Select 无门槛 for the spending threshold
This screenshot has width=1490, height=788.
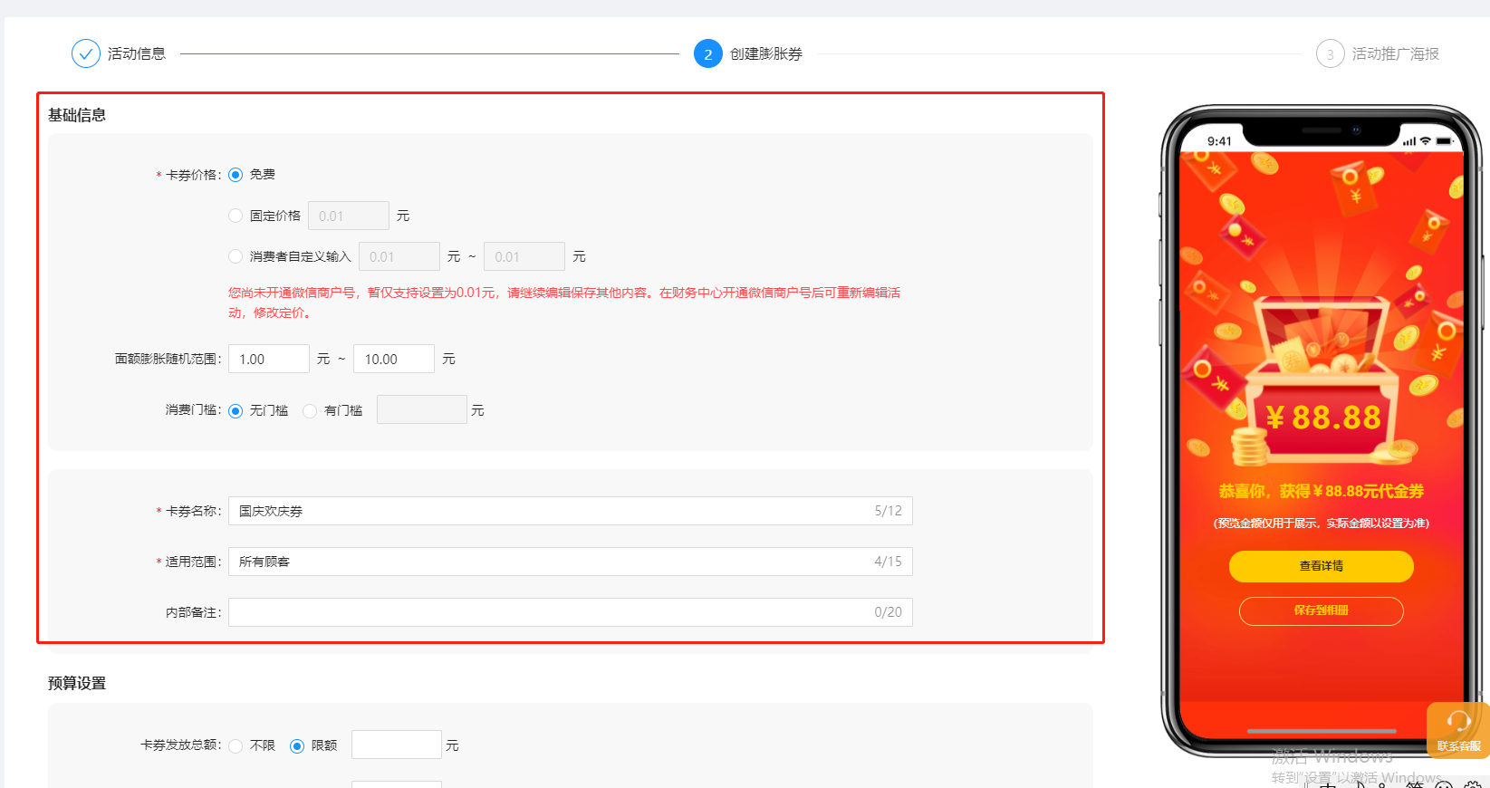point(236,410)
